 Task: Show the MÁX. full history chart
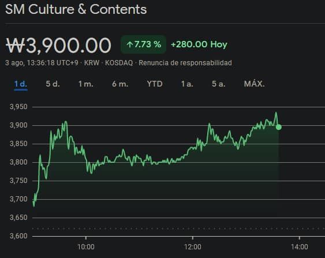[255, 84]
